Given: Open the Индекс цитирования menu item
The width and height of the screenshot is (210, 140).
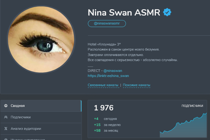Looking at the screenshot, I should coord(41,137).
